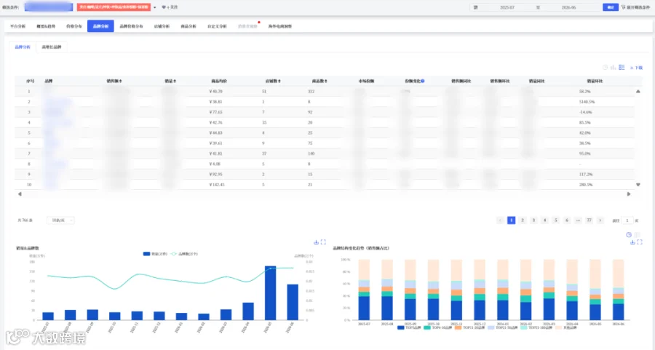The height and width of the screenshot is (350, 655).
Task: Go to page 2 in pagination
Action: [522, 220]
